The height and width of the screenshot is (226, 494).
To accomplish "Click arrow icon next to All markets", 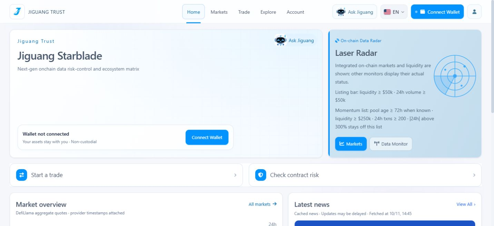I will point(275,204).
